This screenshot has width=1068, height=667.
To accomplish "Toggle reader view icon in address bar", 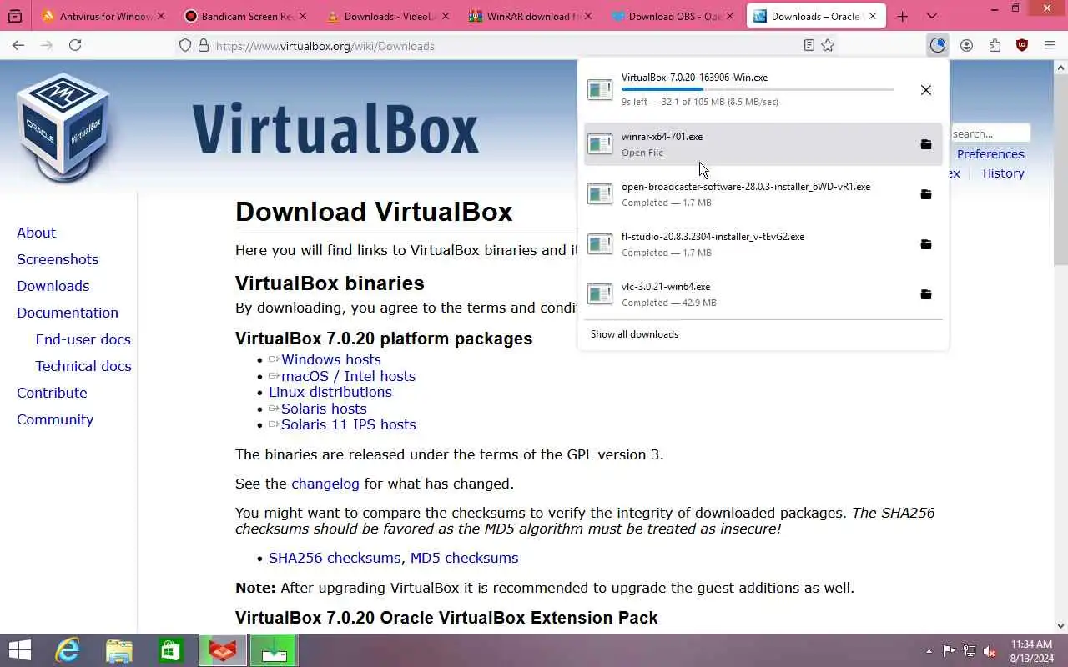I will 809,46.
